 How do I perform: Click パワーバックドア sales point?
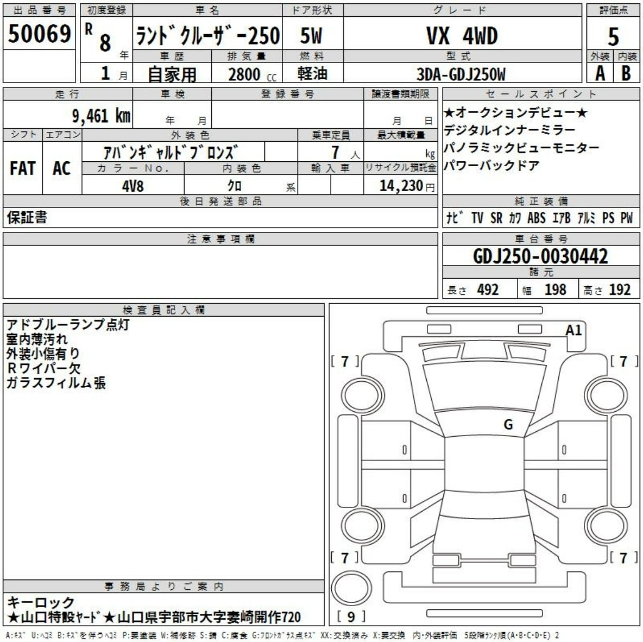491,165
